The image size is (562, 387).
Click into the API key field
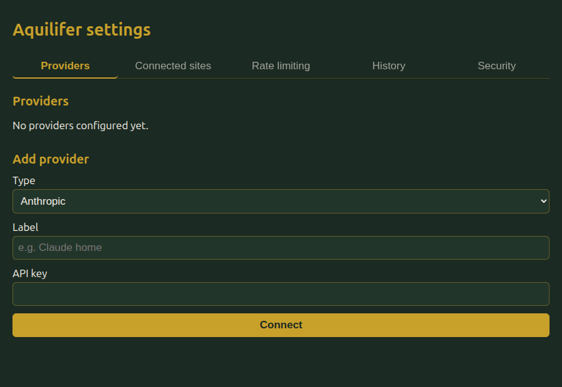281,294
